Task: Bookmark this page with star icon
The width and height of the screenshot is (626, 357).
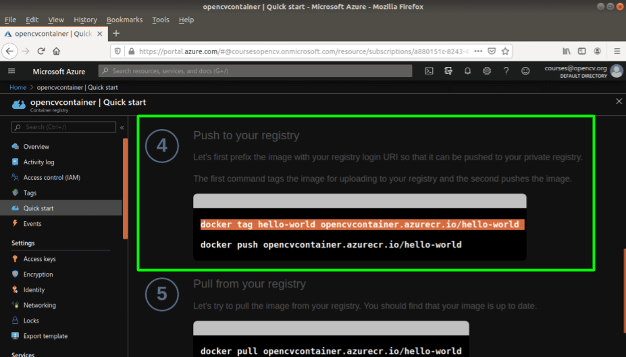Action: click(x=505, y=51)
